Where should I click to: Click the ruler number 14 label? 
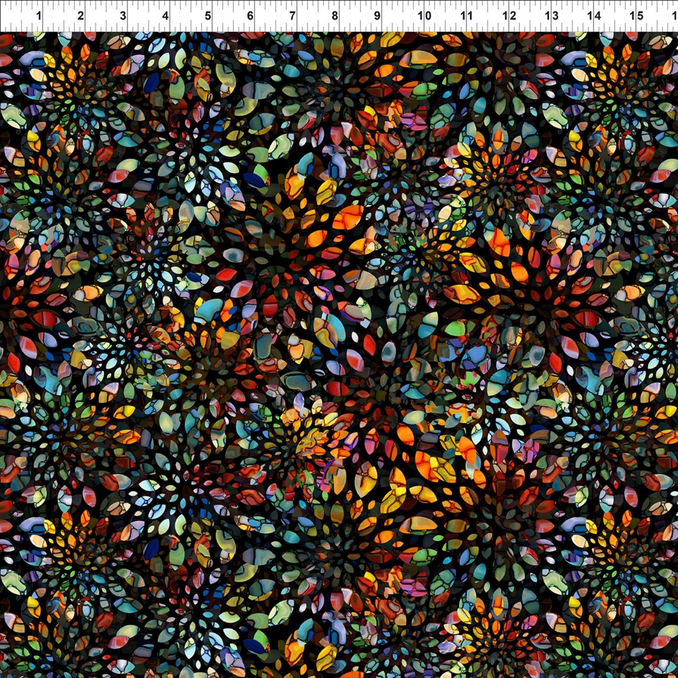click(595, 16)
